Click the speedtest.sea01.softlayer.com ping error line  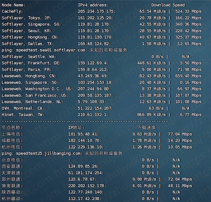[x=64, y=50]
